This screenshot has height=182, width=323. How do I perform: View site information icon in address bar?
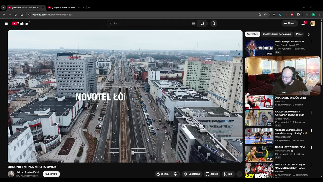(29, 15)
